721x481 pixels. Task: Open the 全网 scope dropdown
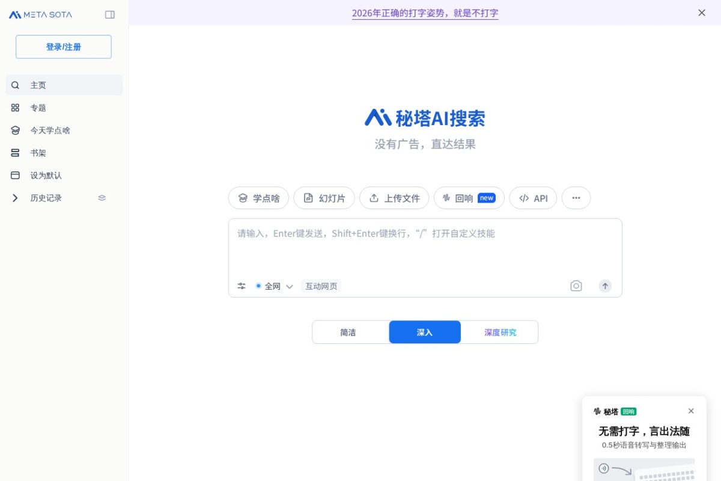pyautogui.click(x=274, y=286)
